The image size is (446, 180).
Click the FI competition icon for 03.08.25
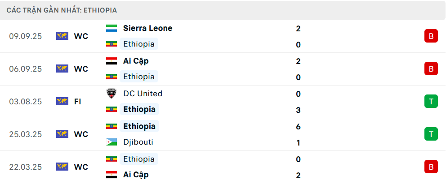coord(62,102)
